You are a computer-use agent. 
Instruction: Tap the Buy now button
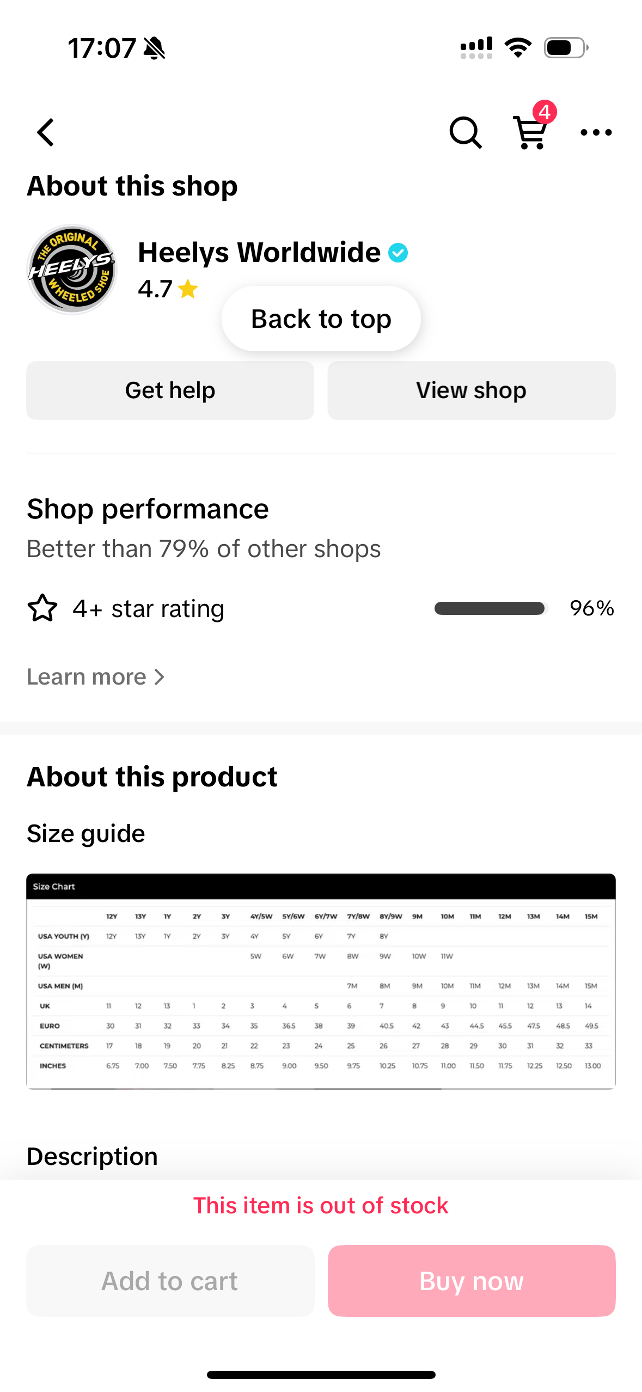[471, 1280]
